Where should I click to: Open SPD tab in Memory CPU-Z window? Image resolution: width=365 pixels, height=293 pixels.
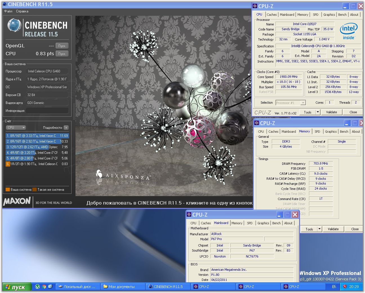[317, 132]
